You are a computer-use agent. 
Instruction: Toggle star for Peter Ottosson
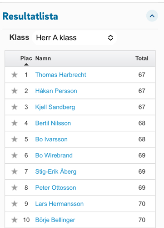coord(15,187)
